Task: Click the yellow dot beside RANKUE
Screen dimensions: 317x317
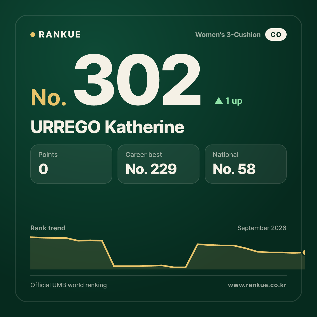Action: tap(33, 35)
